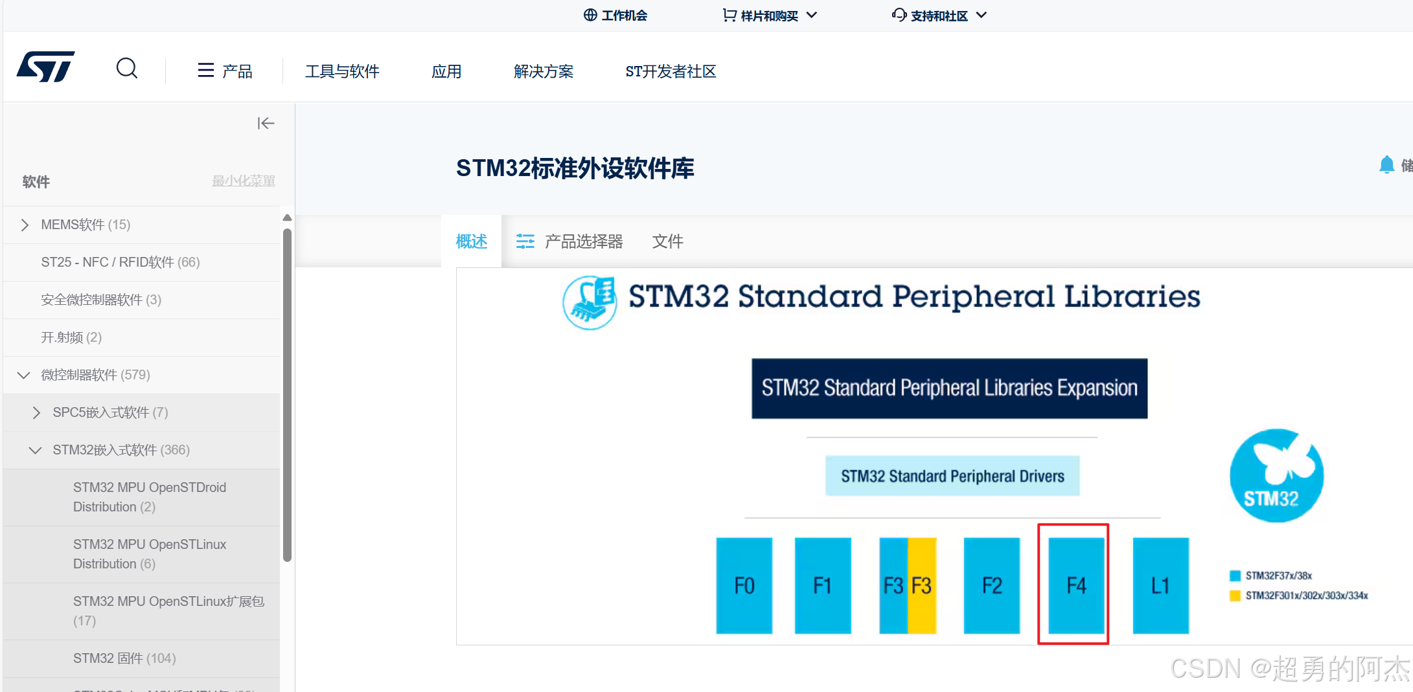Expand the 样片和购买 dropdown arrow

click(812, 15)
